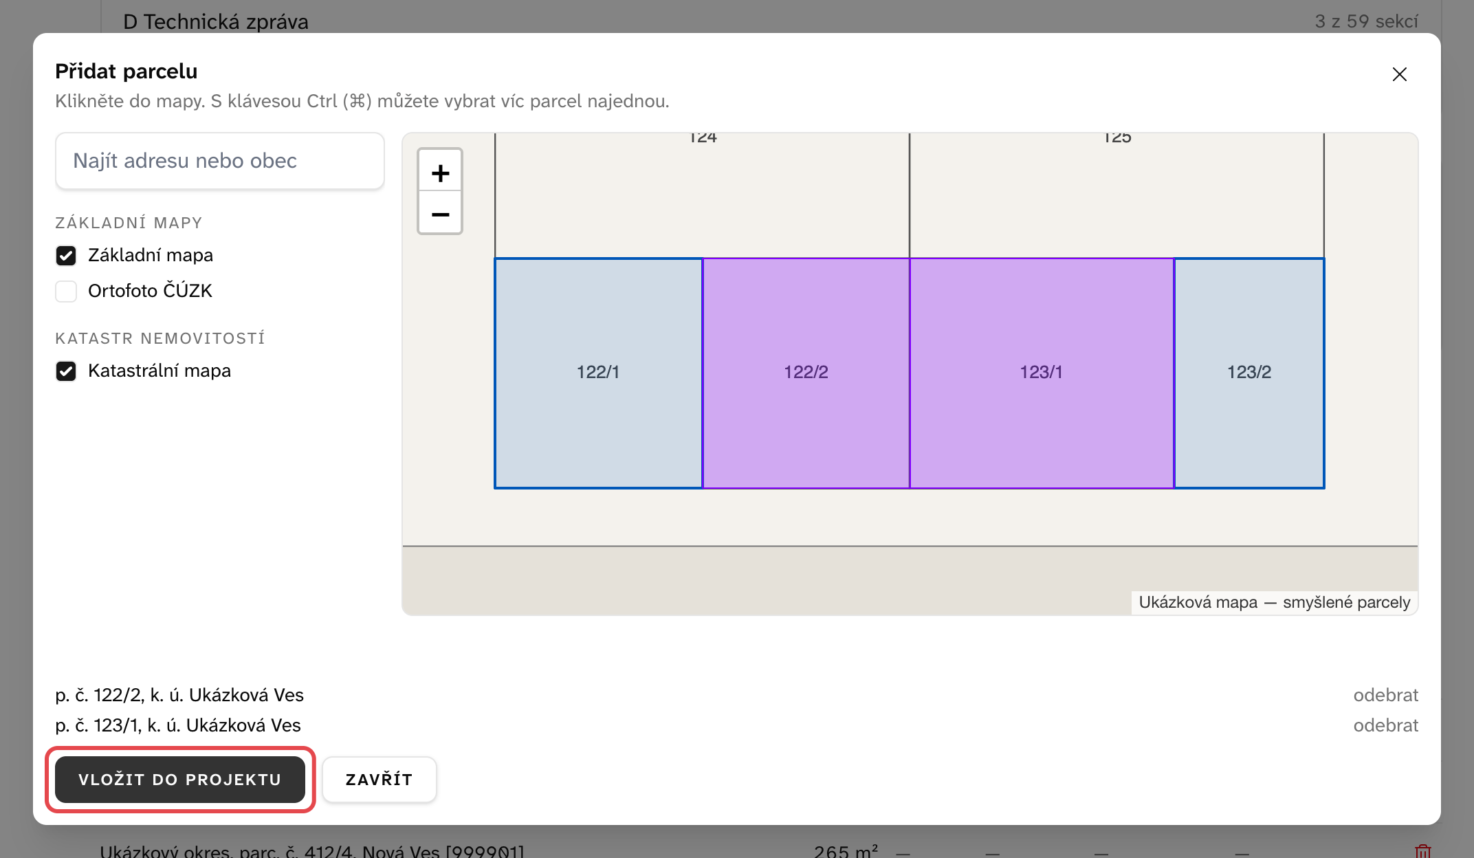1474x858 pixels.
Task: Zoom in the map with plus button
Action: tap(440, 172)
